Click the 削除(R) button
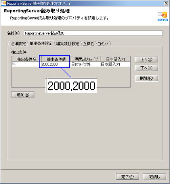The image size is (170, 184). point(146,78)
